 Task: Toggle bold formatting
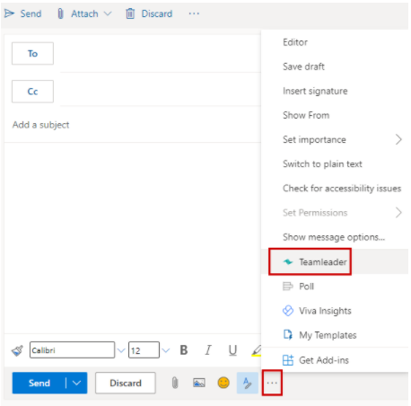click(184, 350)
